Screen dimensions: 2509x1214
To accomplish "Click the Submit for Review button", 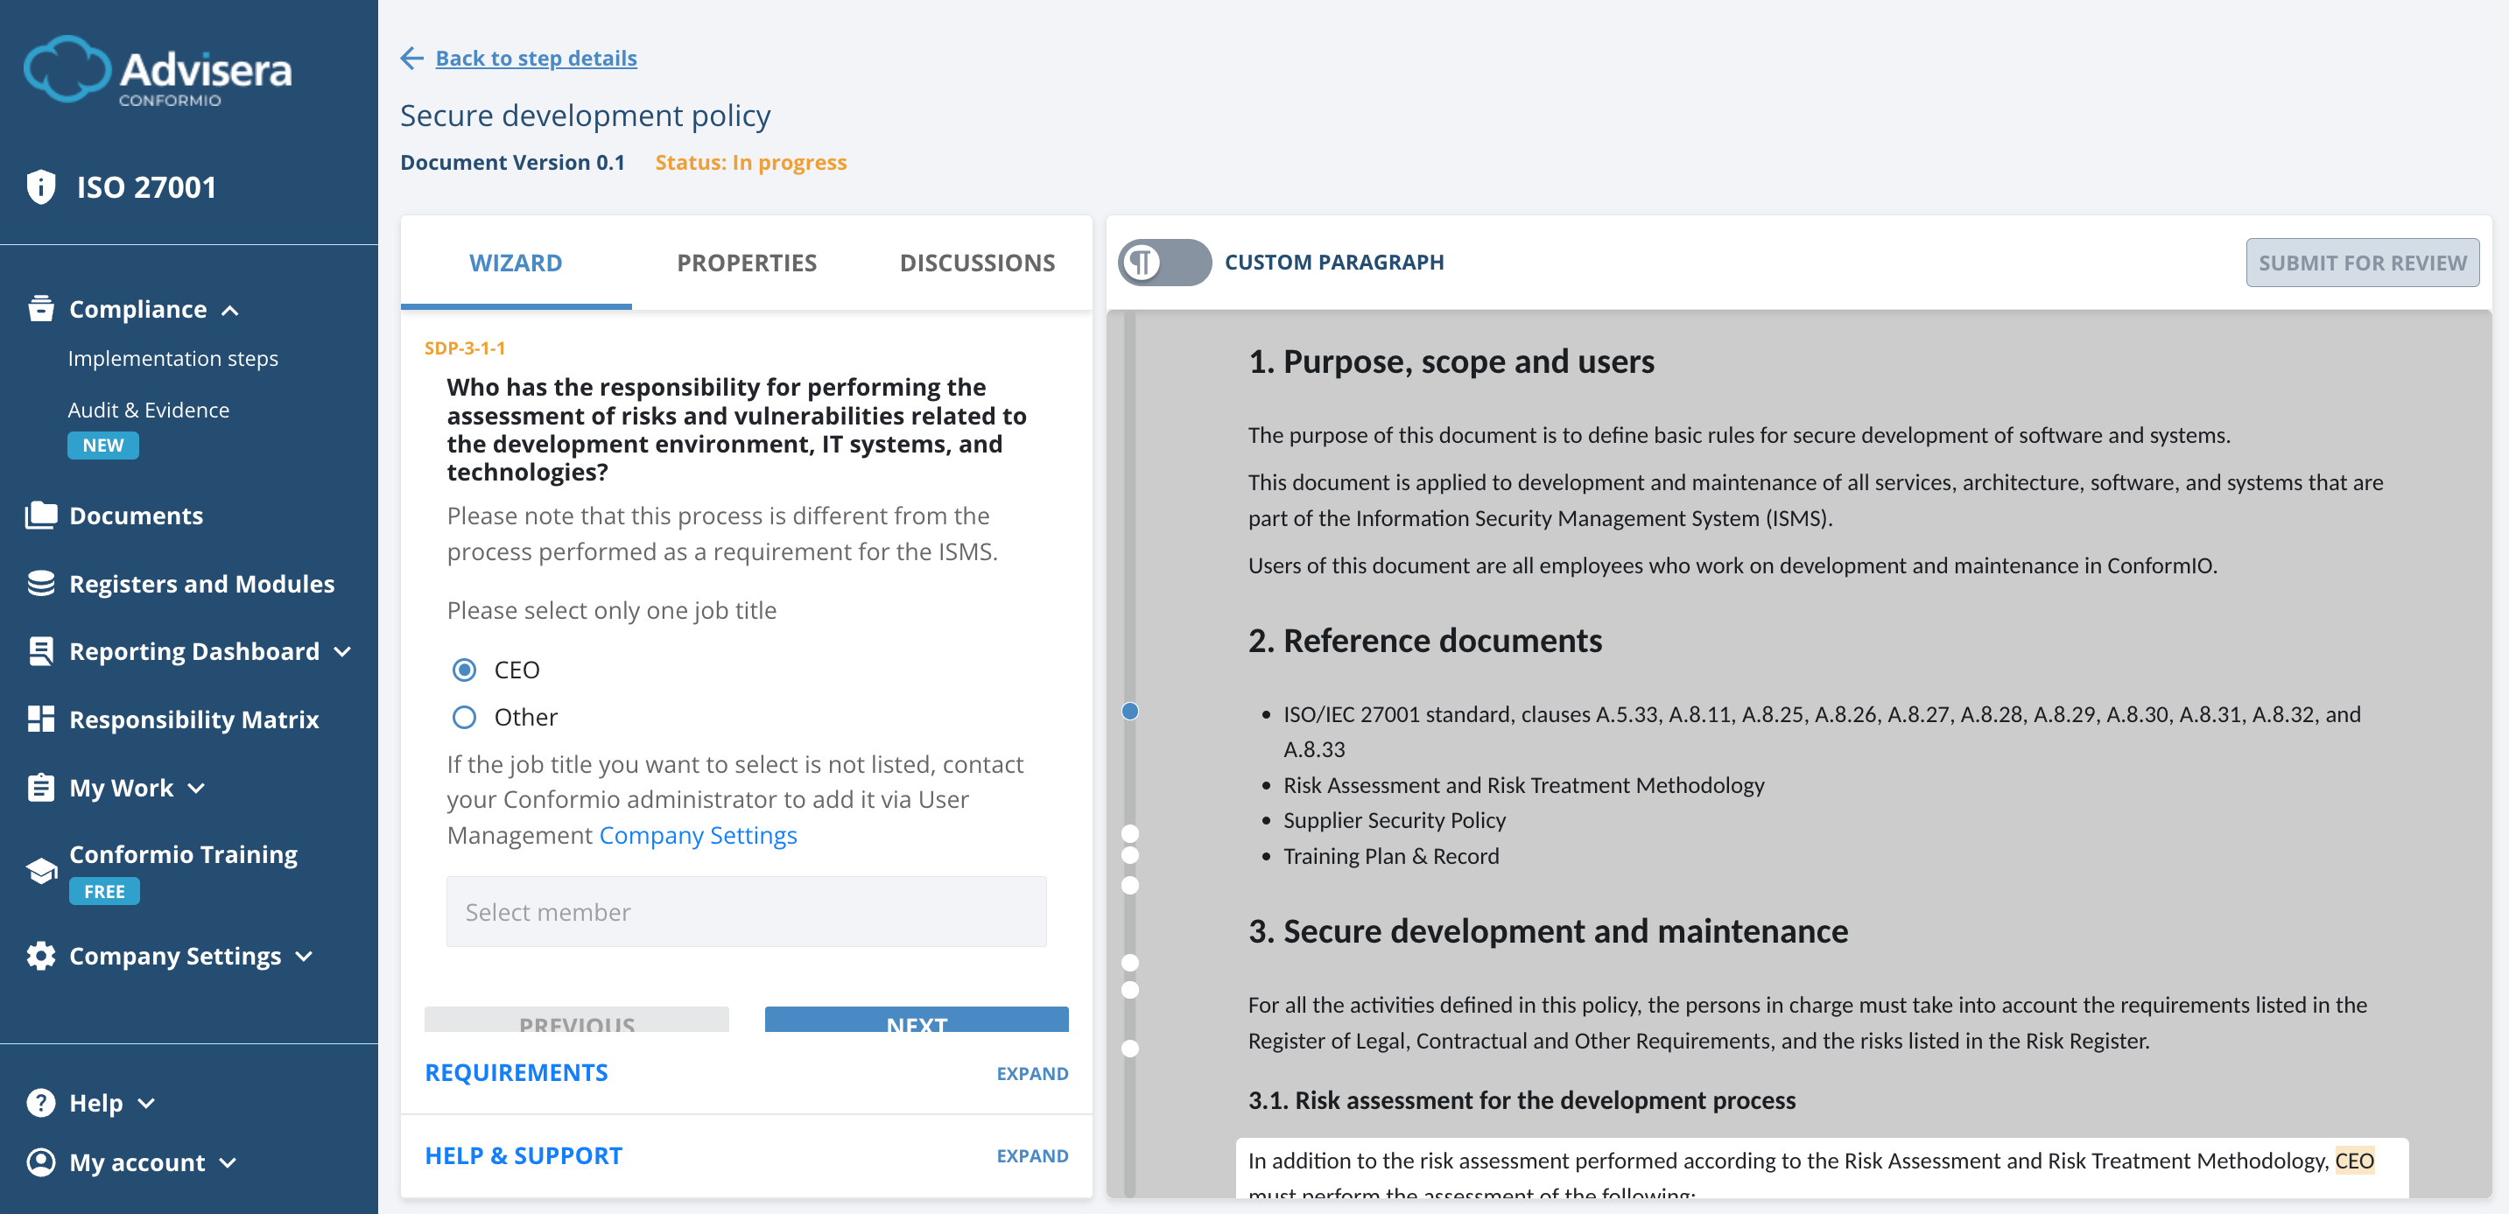I will tap(2362, 262).
